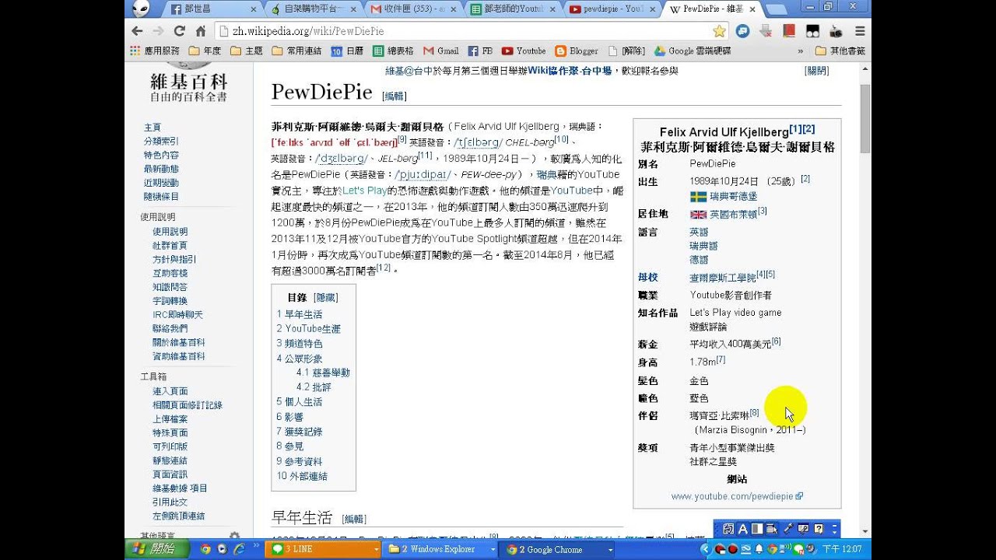Click the Wikipedia 維基百科 logo
The height and width of the screenshot is (560, 996).
click(189, 82)
